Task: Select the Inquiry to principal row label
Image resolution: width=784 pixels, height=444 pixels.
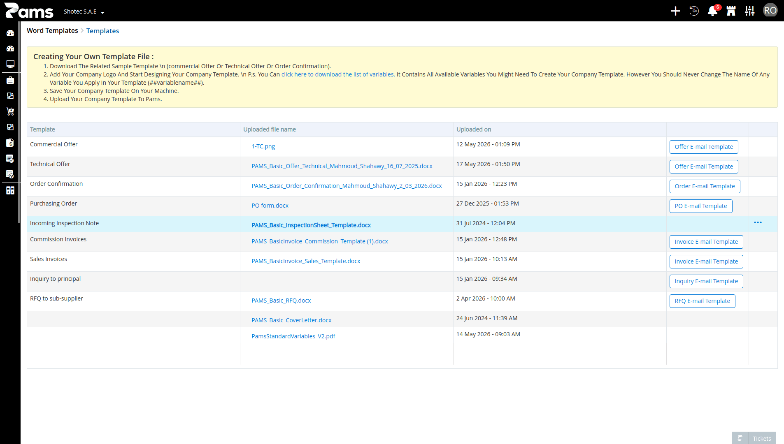Action: click(x=55, y=279)
